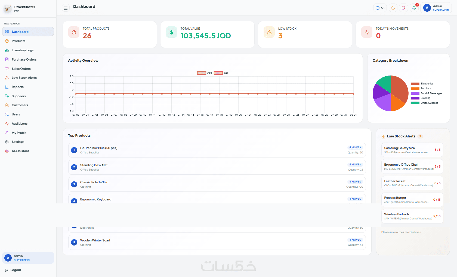
Task: Click the Low Stock warning icon card
Action: (269, 32)
